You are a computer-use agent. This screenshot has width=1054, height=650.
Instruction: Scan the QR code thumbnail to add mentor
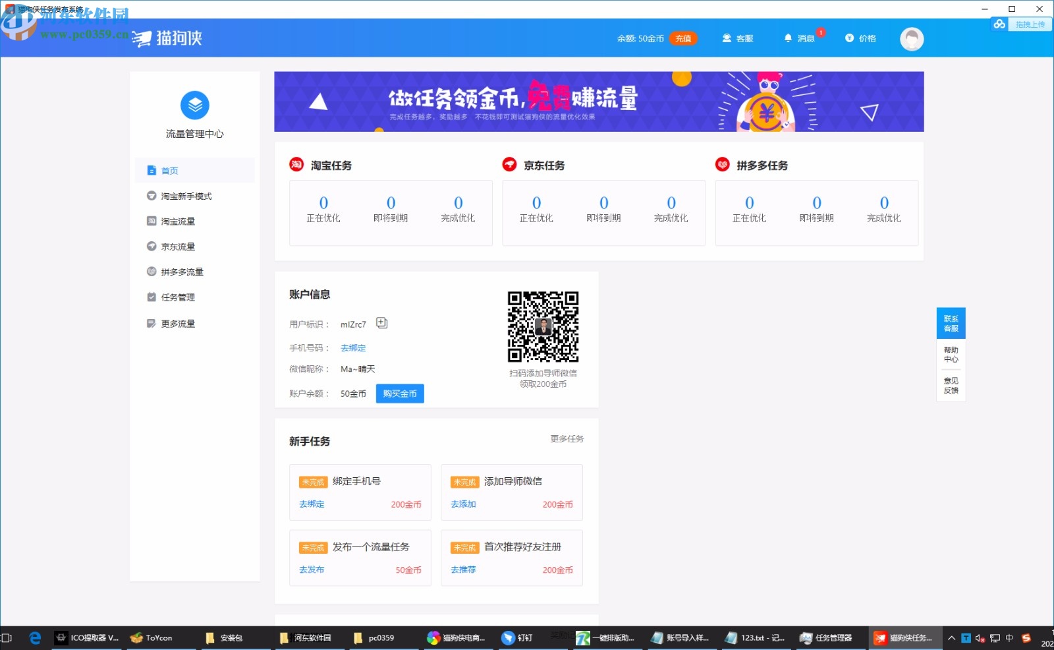(x=543, y=326)
